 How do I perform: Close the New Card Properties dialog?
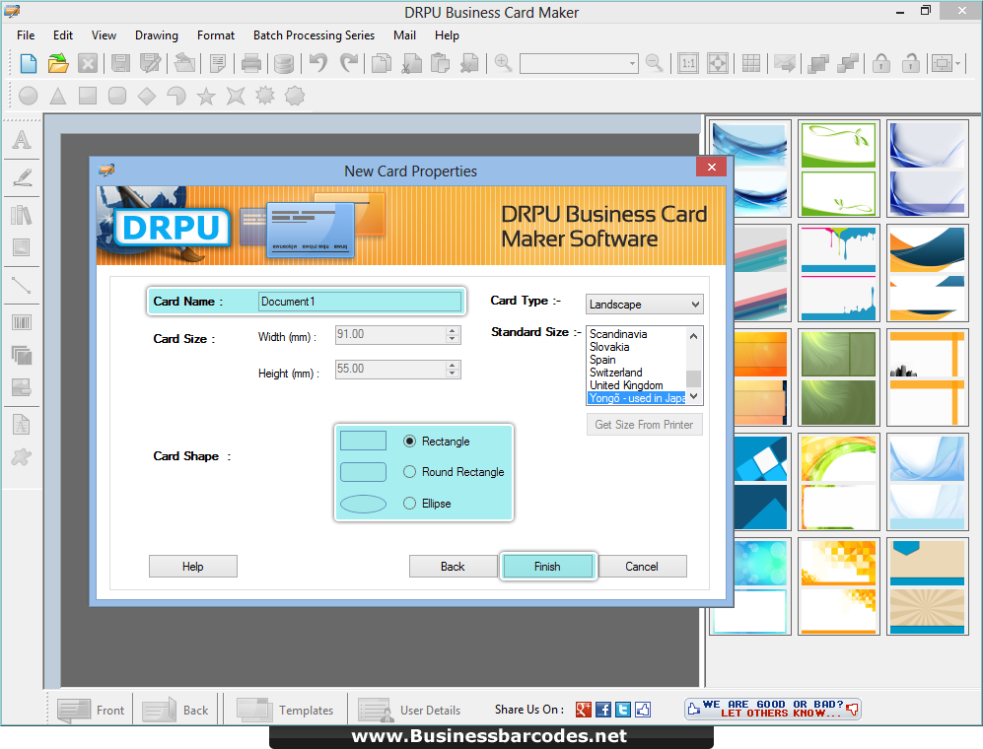coord(712,167)
